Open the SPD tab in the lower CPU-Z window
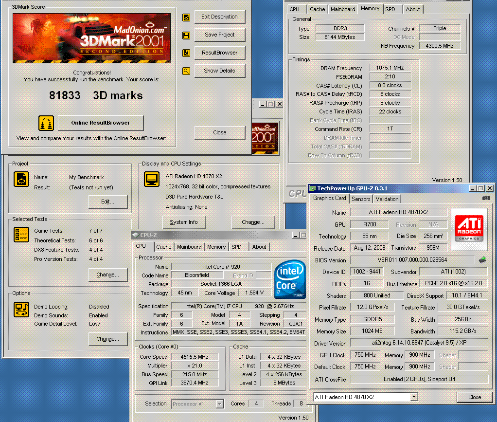 point(236,247)
